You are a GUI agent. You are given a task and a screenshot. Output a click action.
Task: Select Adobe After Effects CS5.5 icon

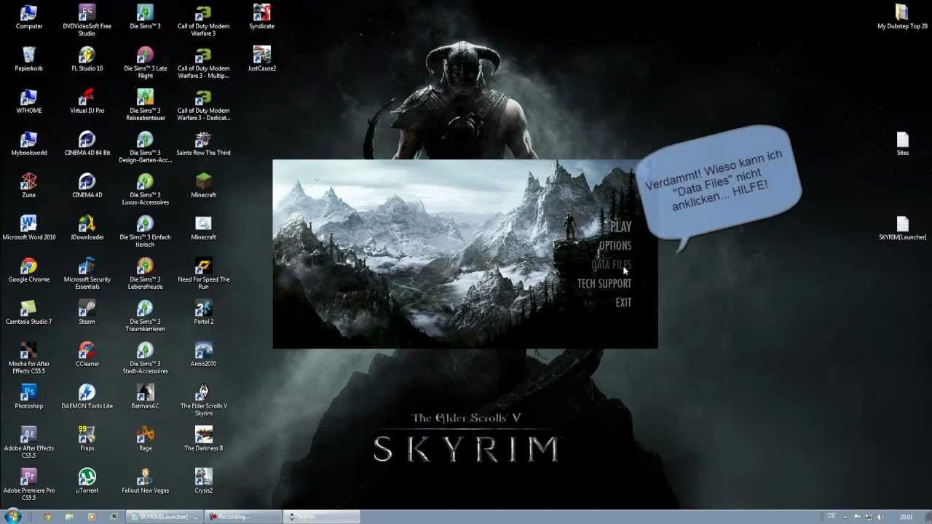29,442
